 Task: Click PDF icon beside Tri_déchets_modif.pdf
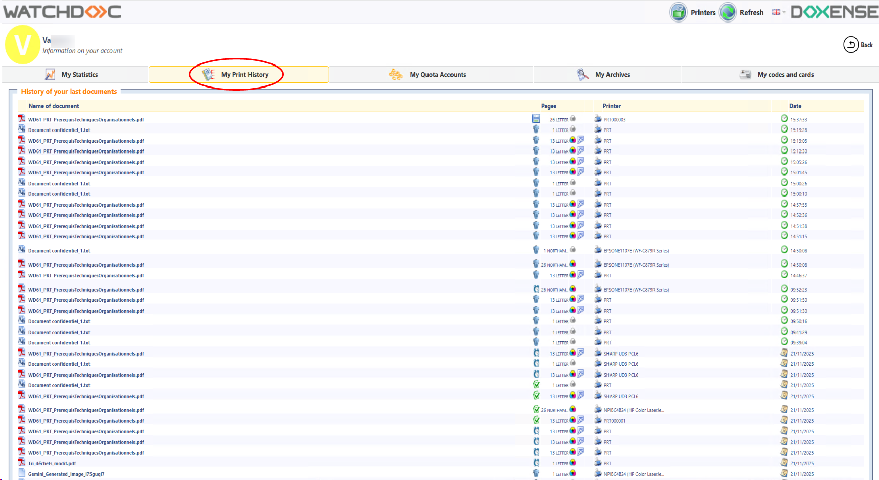point(21,463)
